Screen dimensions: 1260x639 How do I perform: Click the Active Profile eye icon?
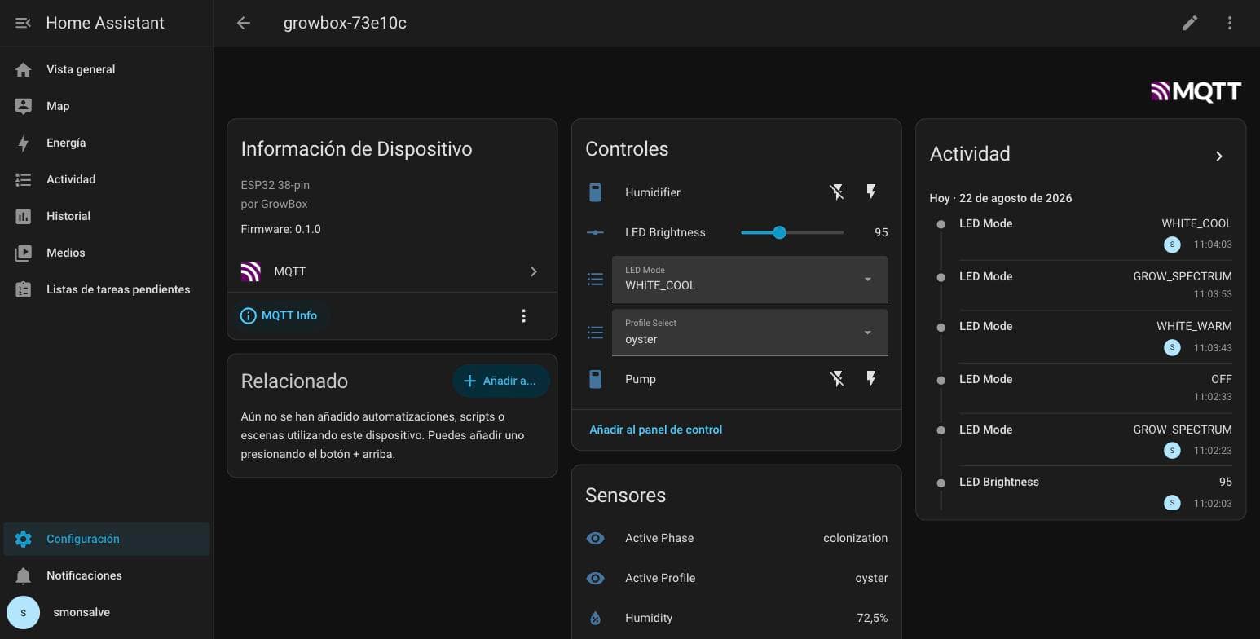point(595,578)
